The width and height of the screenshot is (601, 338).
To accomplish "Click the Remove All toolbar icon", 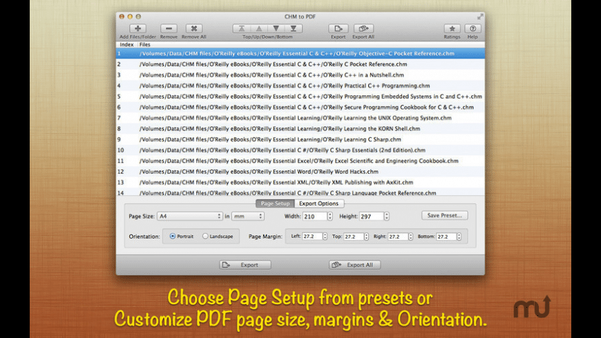I will click(194, 29).
